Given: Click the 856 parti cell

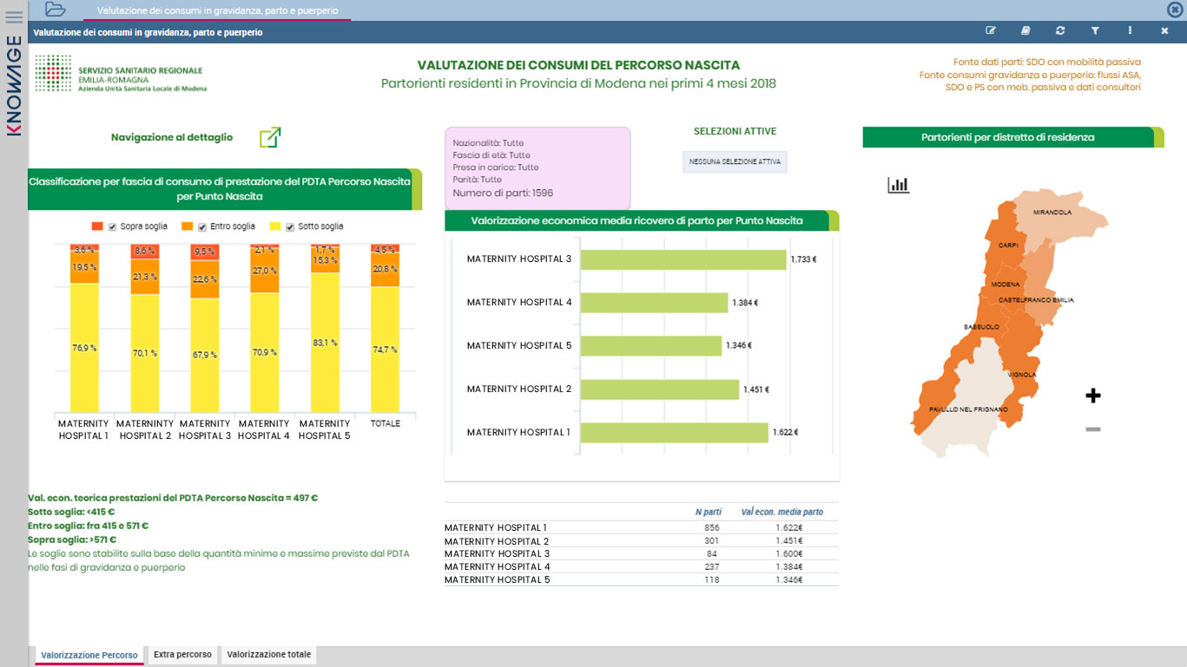Looking at the screenshot, I should [712, 527].
